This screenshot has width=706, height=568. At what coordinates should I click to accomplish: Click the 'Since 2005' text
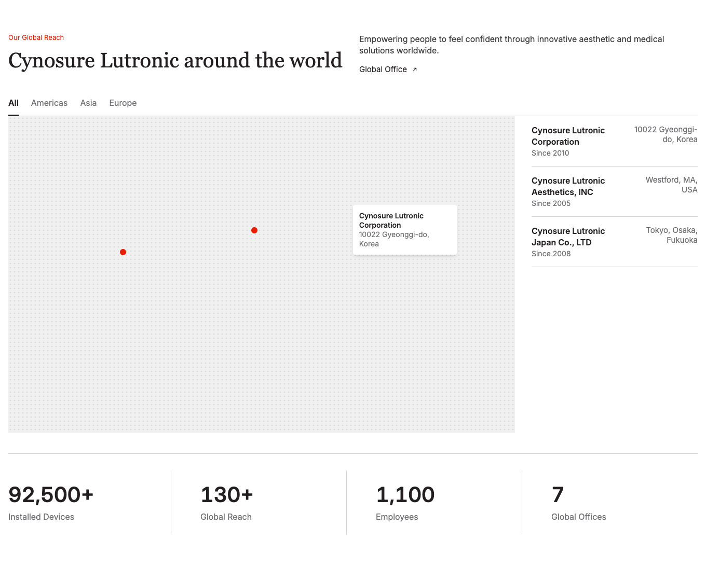coord(551,203)
